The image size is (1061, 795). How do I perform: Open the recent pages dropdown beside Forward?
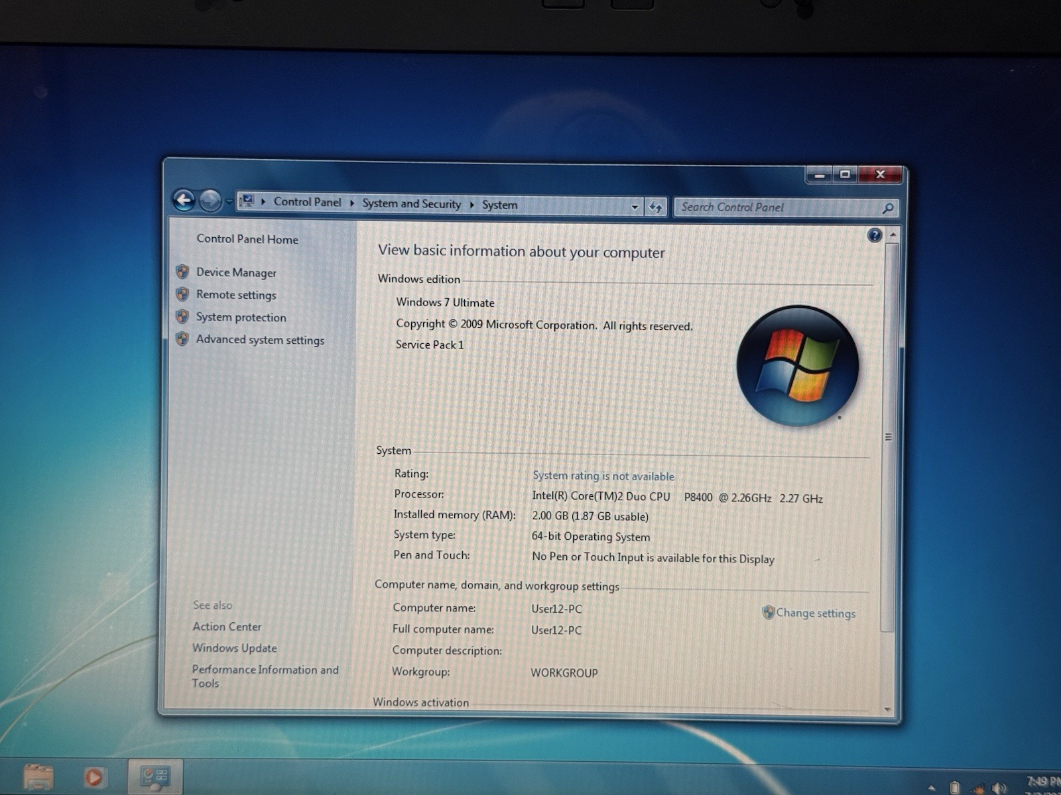click(229, 201)
